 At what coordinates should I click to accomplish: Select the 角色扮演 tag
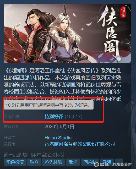(x=15, y=162)
